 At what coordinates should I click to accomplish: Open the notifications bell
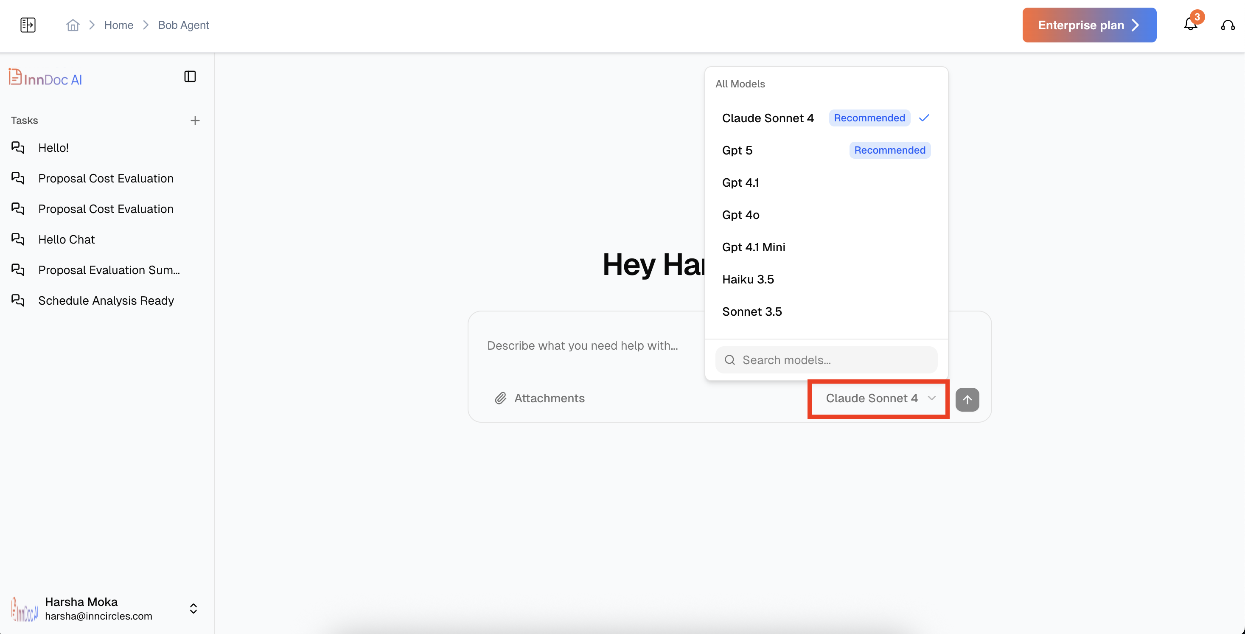click(1190, 24)
